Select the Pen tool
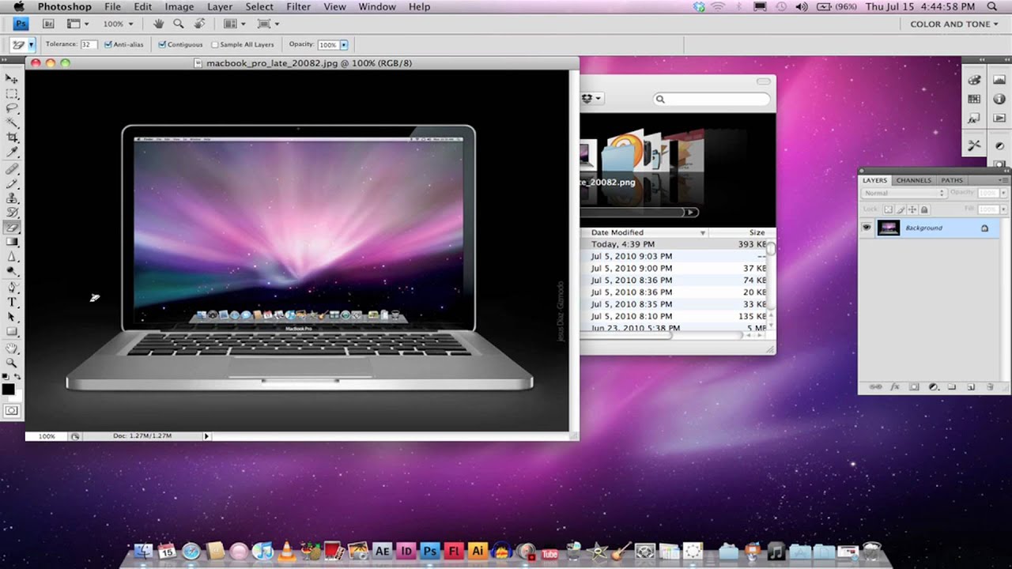Viewport: 1012px width, 569px height. coord(12,288)
